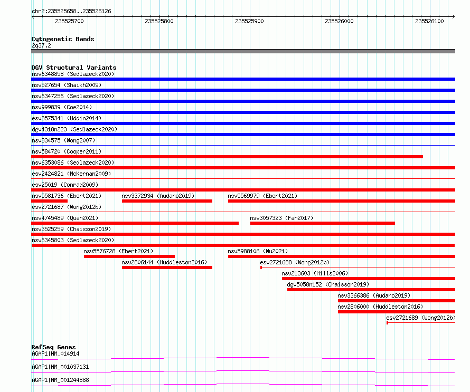Open AGAP1|NM_001244888 gene label

point(60,380)
